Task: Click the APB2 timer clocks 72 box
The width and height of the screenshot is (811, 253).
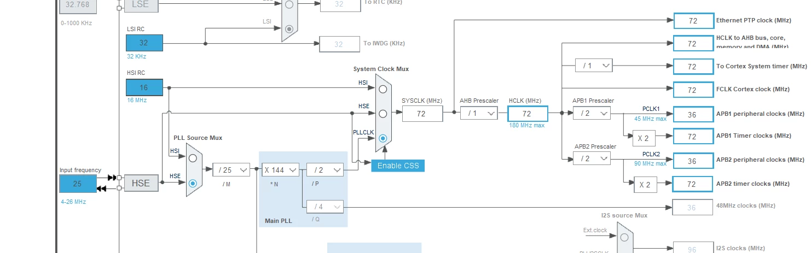Action: point(693,184)
